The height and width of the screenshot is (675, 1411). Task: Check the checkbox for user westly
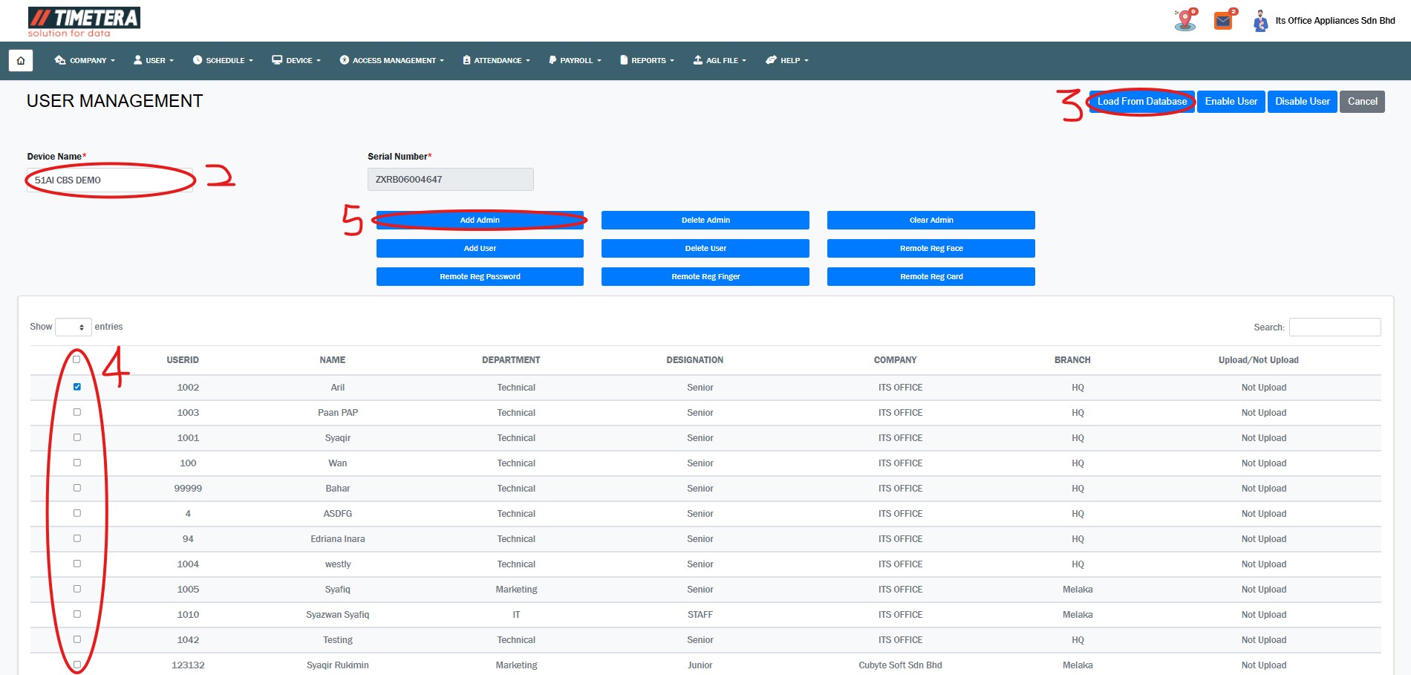tap(76, 564)
